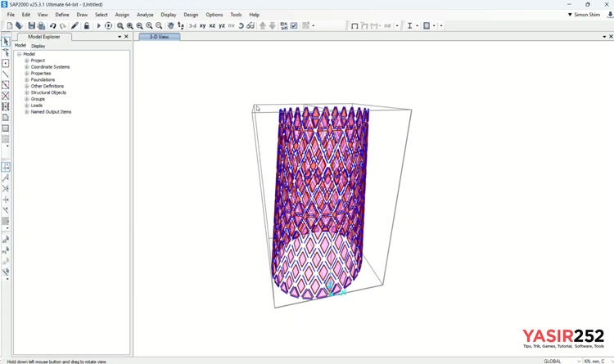Expand the Loads tree node

[x=27, y=106]
